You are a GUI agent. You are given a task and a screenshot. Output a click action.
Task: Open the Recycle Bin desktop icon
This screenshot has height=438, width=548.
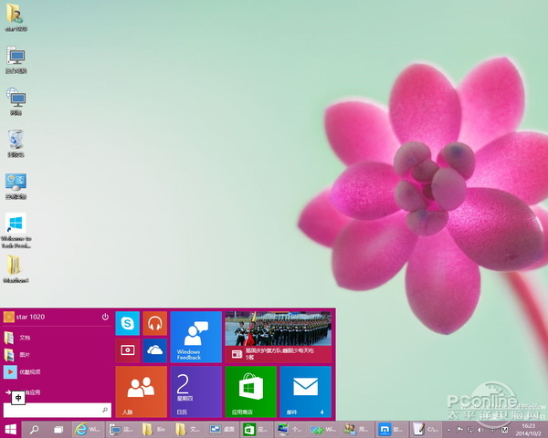tap(16, 141)
